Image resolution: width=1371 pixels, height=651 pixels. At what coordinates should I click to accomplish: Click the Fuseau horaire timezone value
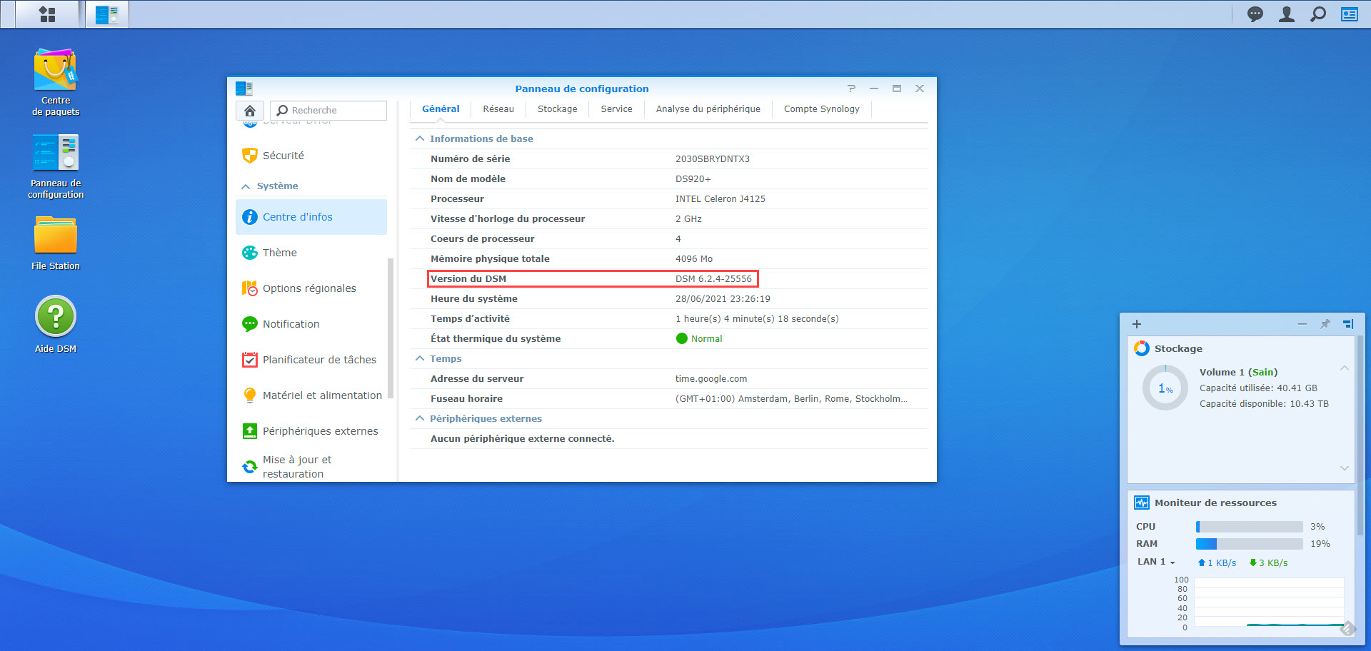point(791,399)
